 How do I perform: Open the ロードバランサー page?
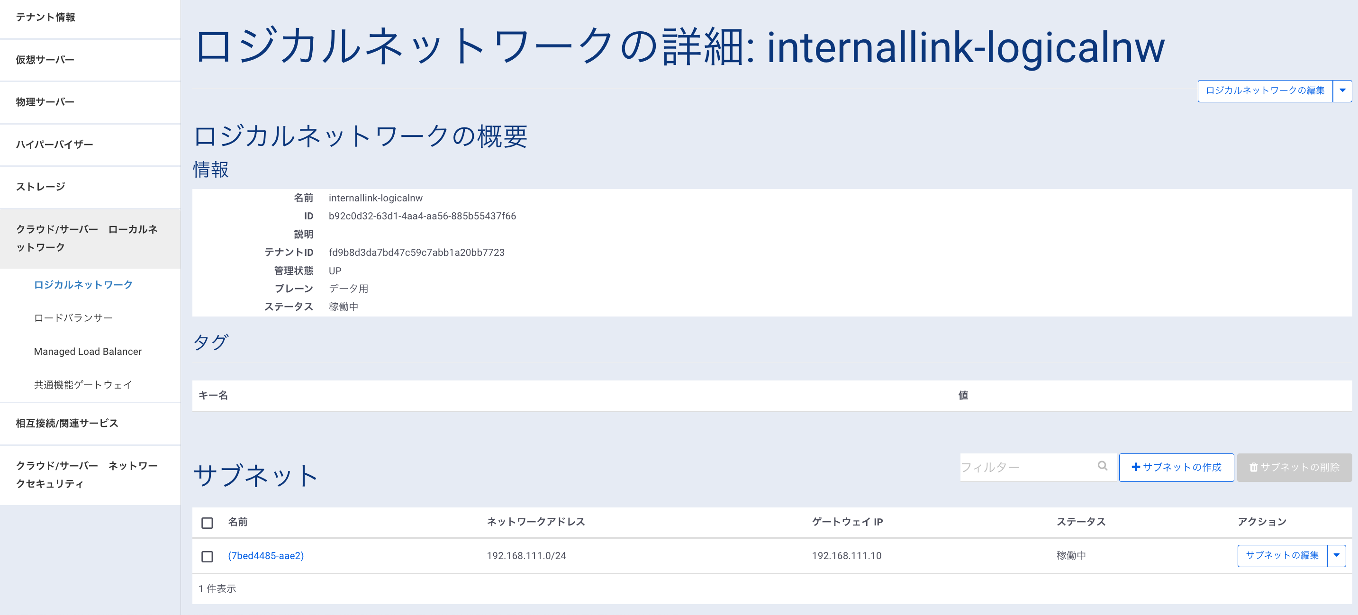73,317
